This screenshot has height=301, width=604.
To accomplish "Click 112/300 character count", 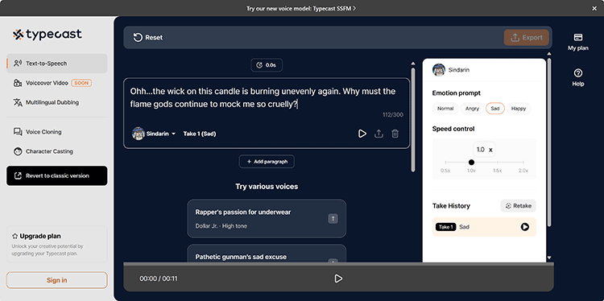I will [393, 115].
